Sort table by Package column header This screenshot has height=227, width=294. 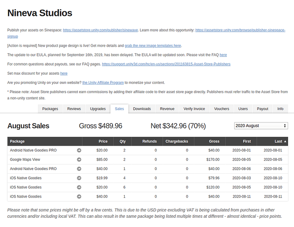point(45,141)
